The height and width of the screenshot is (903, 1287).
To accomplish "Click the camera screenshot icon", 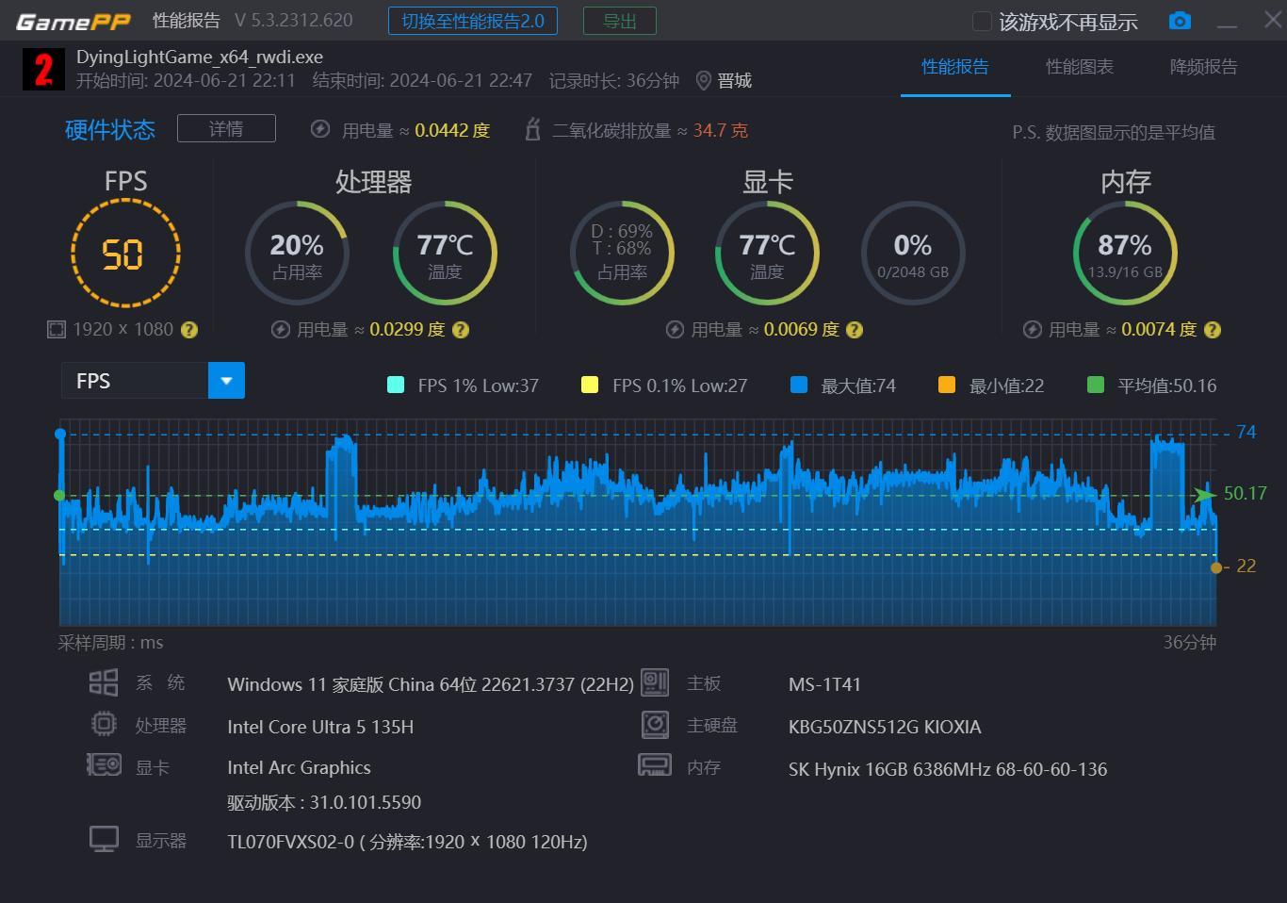I will (1180, 21).
